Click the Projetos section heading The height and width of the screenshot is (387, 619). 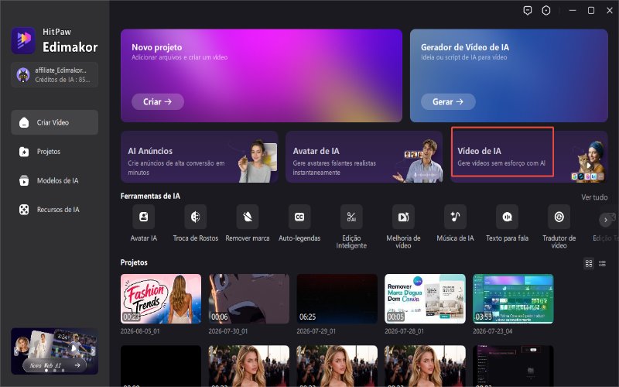134,262
